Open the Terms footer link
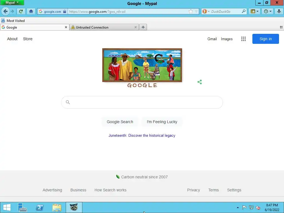 click(x=214, y=190)
